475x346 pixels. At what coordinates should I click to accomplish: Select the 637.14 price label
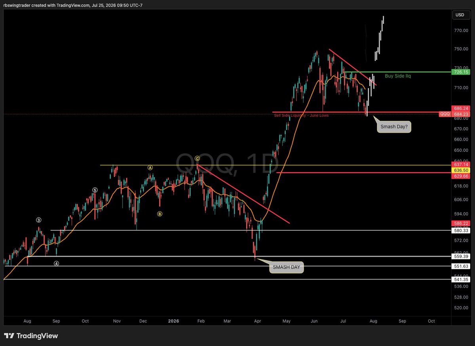[x=460, y=164]
